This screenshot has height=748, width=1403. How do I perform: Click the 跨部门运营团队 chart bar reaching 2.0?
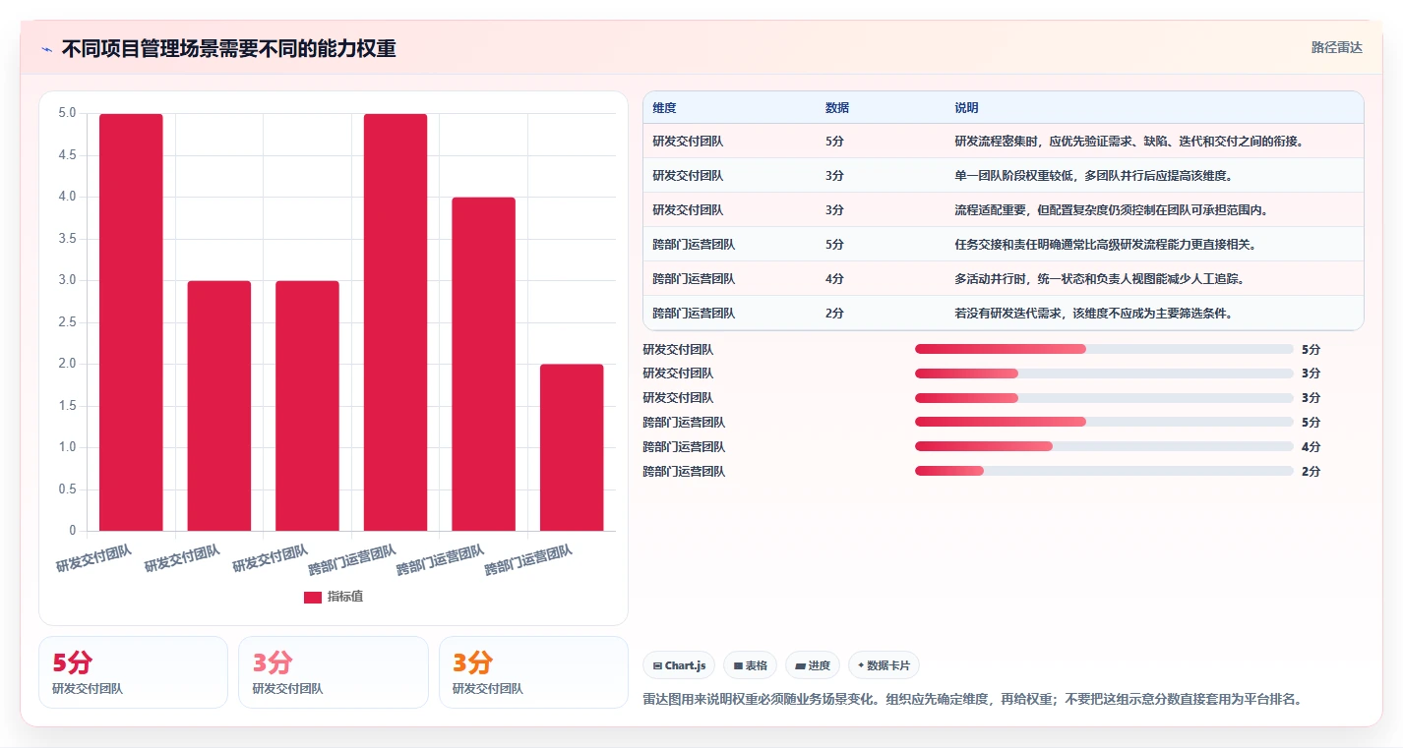[x=572, y=447]
